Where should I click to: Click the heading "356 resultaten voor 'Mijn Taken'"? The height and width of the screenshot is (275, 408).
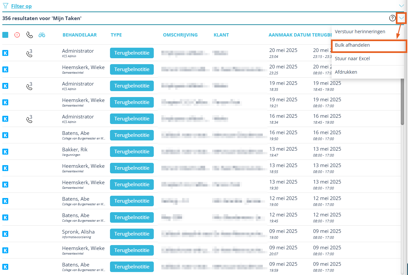click(42, 18)
